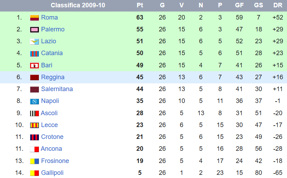287x178 pixels.
Task: Click Roma's 63 points cell
Action: coord(140,17)
